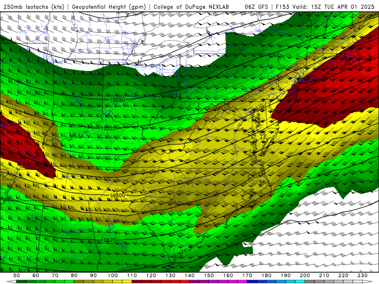Pick the dark maroon swatch right of 110

(136, 282)
